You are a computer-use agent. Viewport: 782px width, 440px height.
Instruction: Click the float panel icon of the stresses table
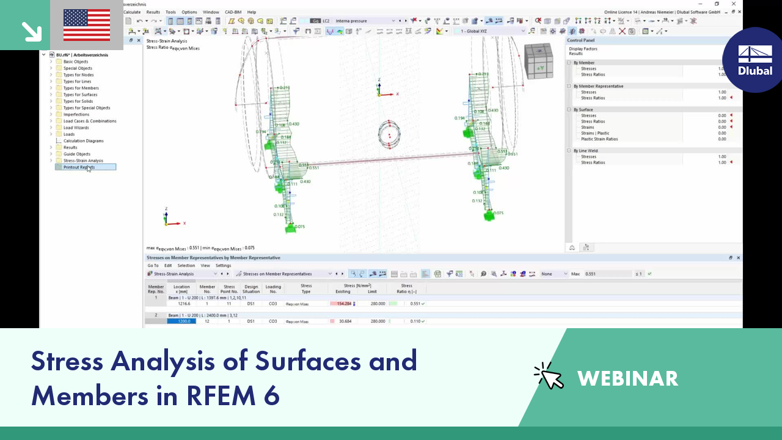click(x=731, y=258)
